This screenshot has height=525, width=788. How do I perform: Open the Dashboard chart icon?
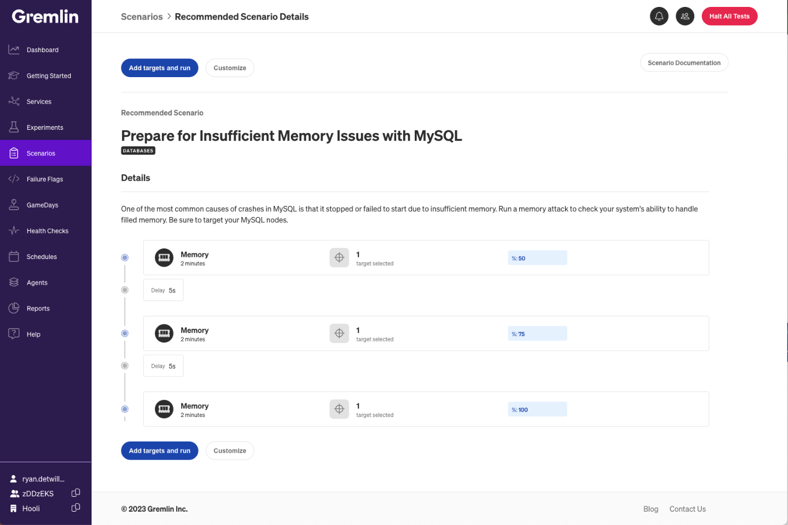coord(14,49)
